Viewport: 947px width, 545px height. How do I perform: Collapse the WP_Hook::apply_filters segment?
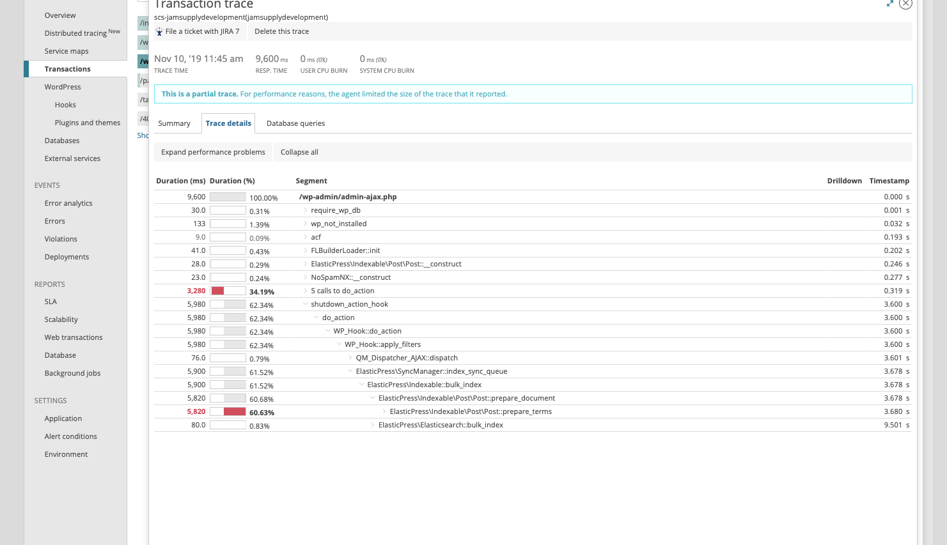(339, 344)
